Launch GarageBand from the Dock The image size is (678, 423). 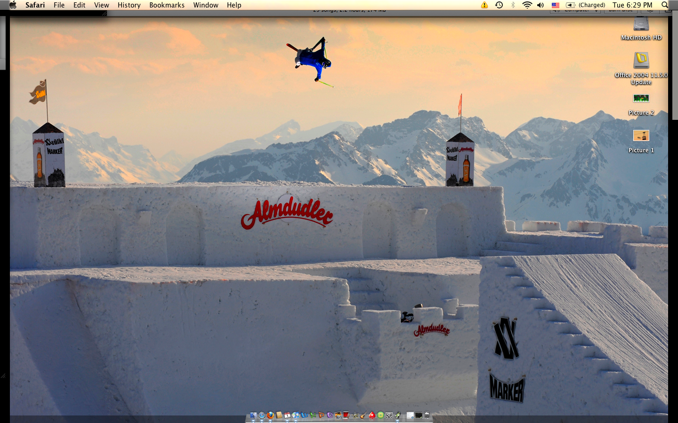tap(362, 415)
